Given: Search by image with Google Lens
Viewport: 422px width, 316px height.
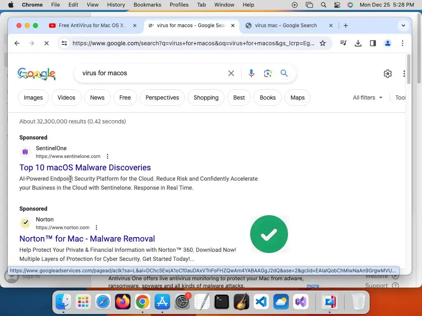Looking at the screenshot, I should click(x=267, y=73).
